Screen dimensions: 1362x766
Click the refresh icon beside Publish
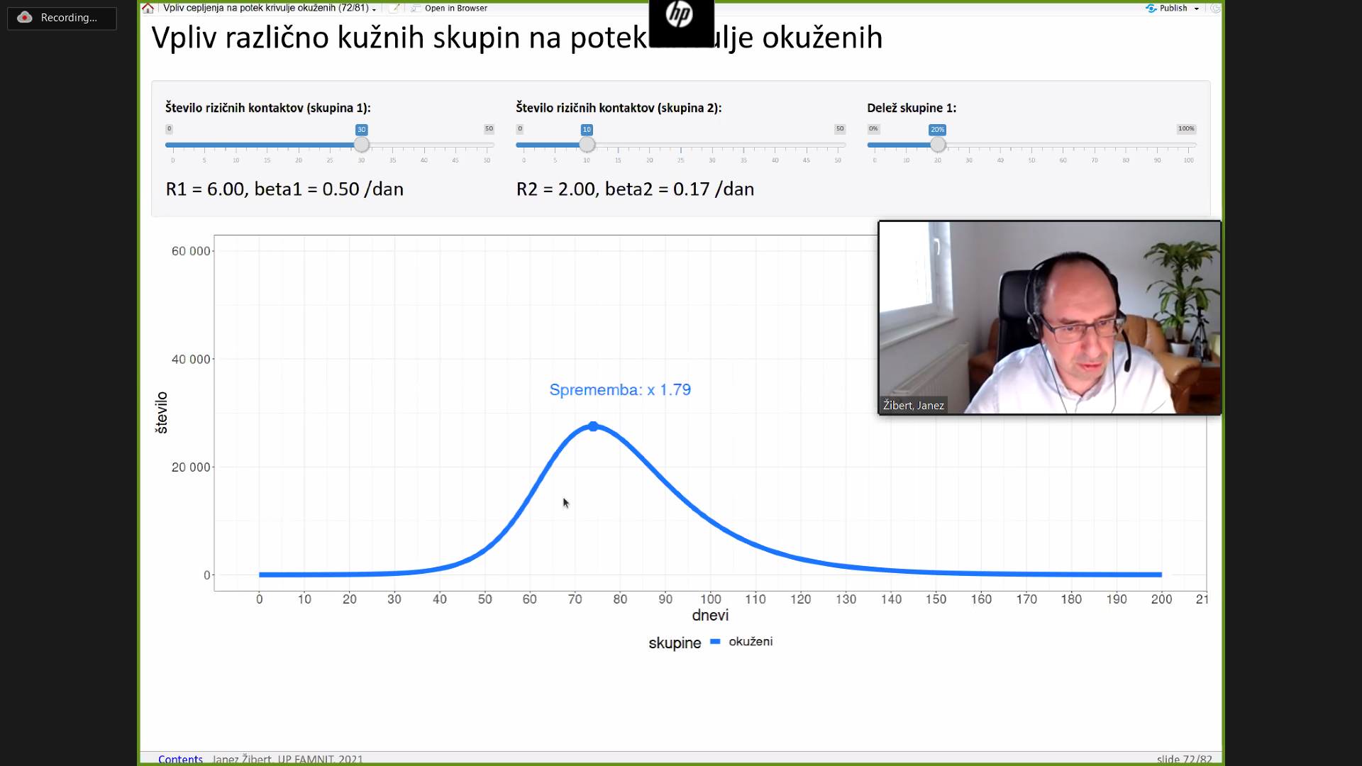point(1215,9)
